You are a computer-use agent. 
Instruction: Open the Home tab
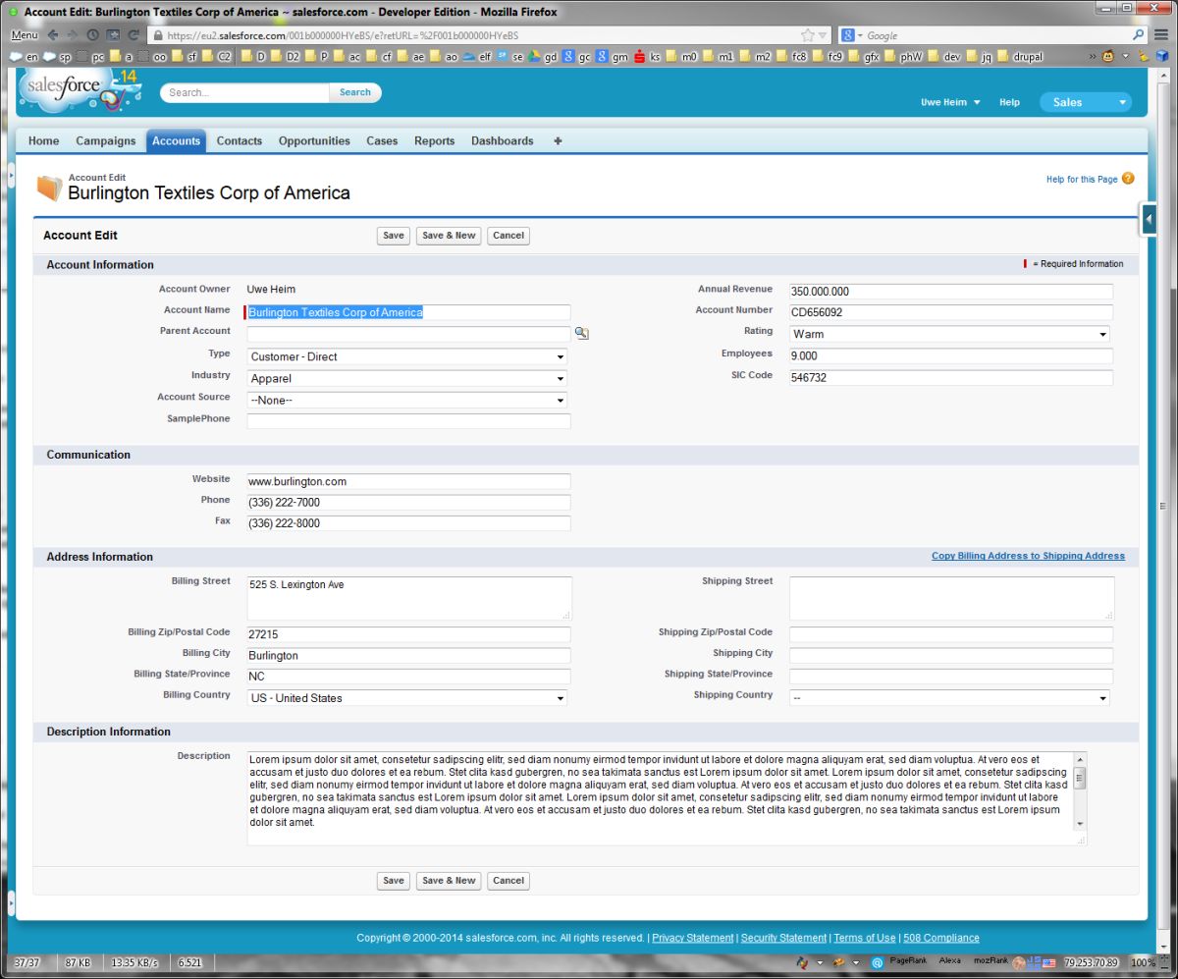[43, 141]
